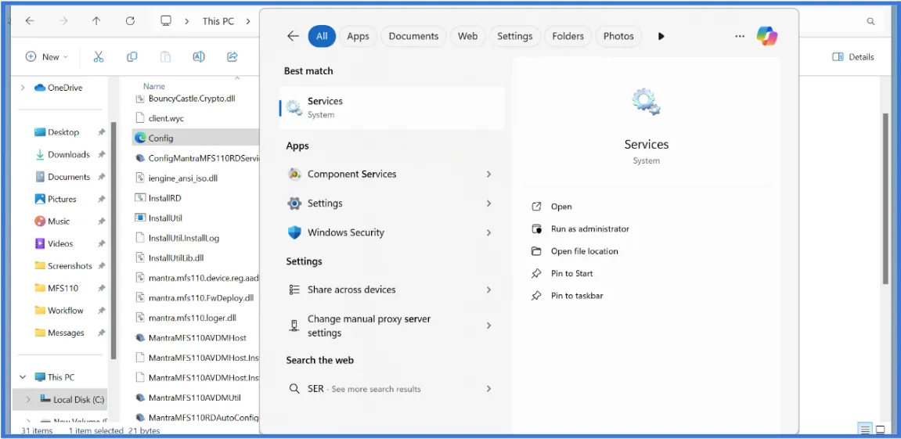Click Open file location

[585, 251]
